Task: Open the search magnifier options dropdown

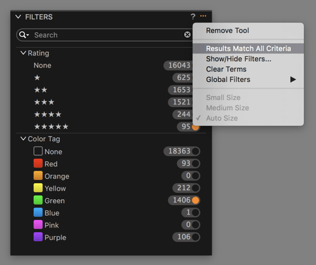Action: (x=24, y=35)
